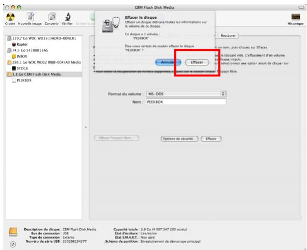
Task: Select 3,8 Go CBM Flash Disk Media
Action: (x=44, y=74)
